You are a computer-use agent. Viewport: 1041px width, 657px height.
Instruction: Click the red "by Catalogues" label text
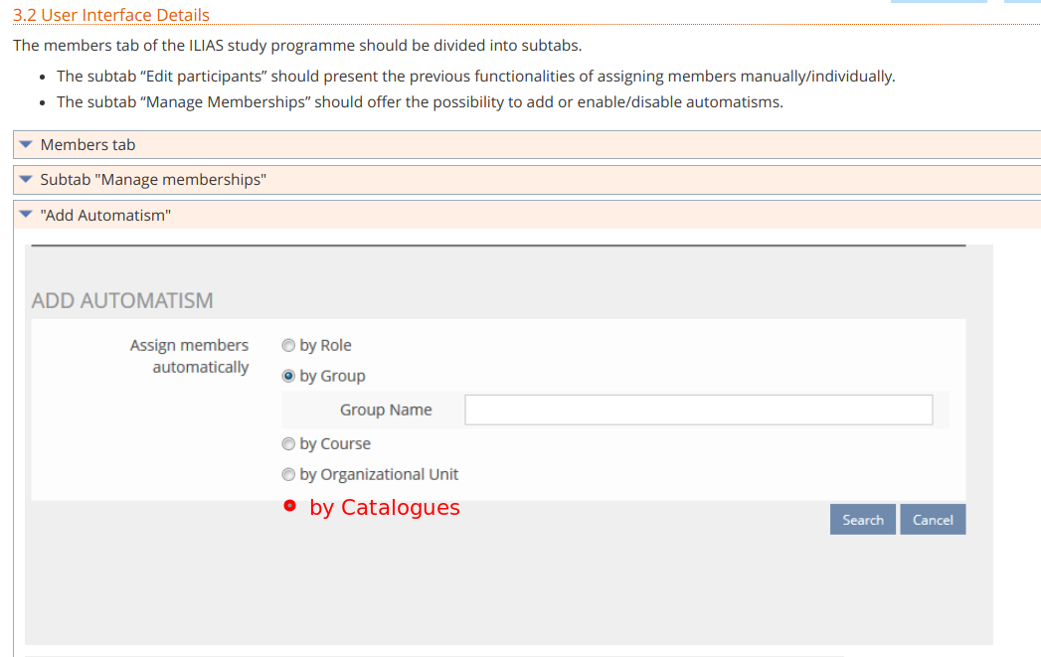pyautogui.click(x=385, y=507)
